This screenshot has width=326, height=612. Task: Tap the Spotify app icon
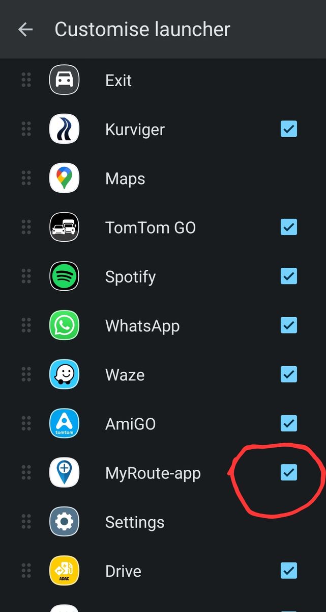coord(64,276)
